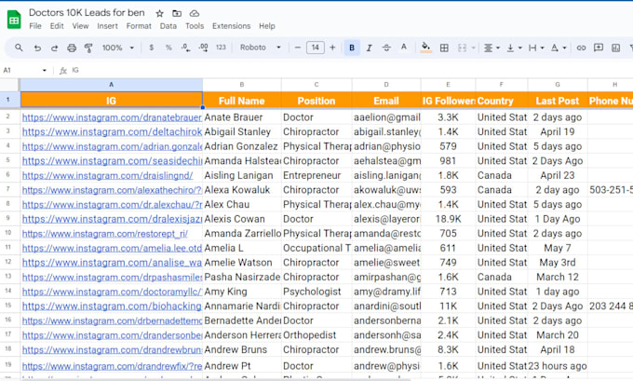Redo the last action
The height and width of the screenshot is (381, 633).
click(x=54, y=48)
